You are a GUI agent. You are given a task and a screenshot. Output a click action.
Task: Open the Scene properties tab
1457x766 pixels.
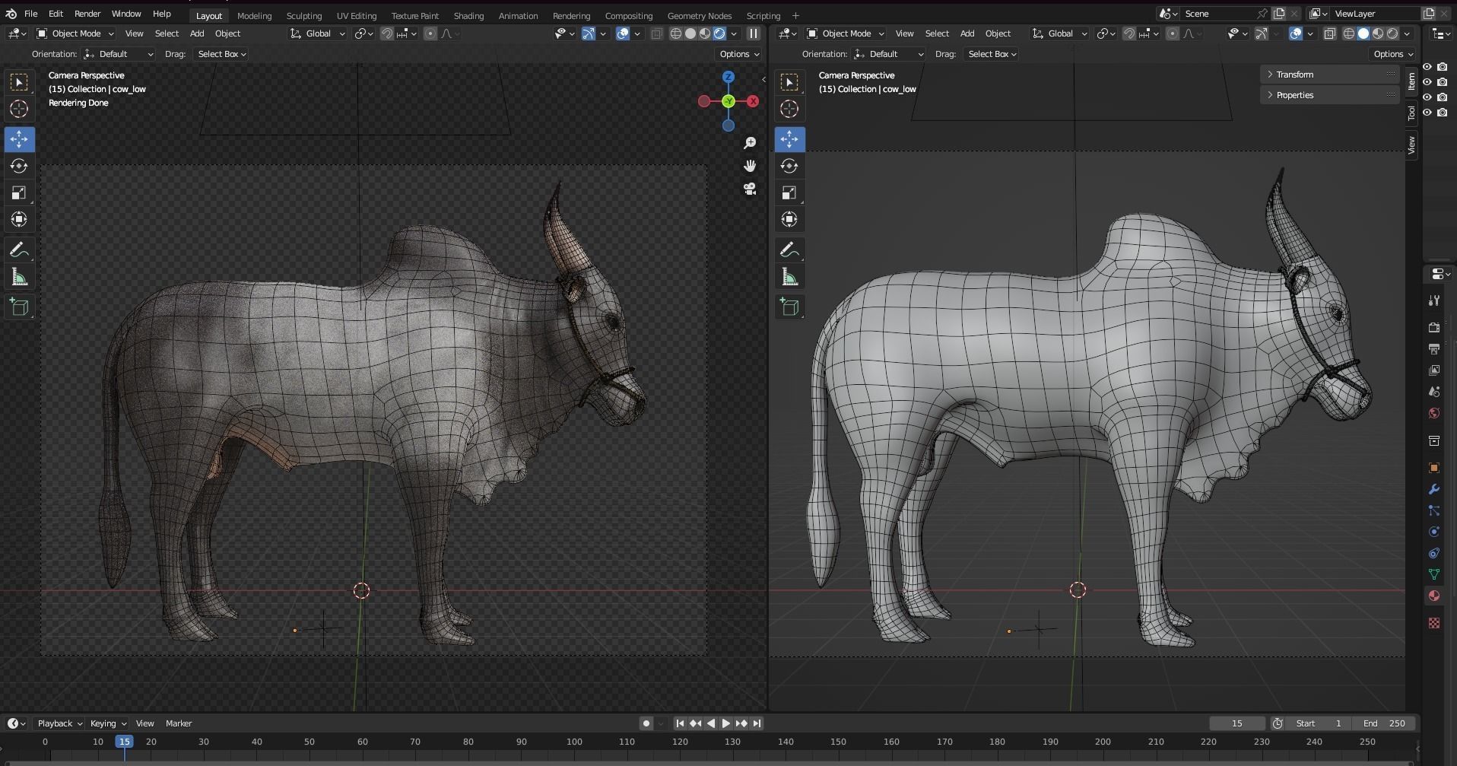(x=1434, y=392)
